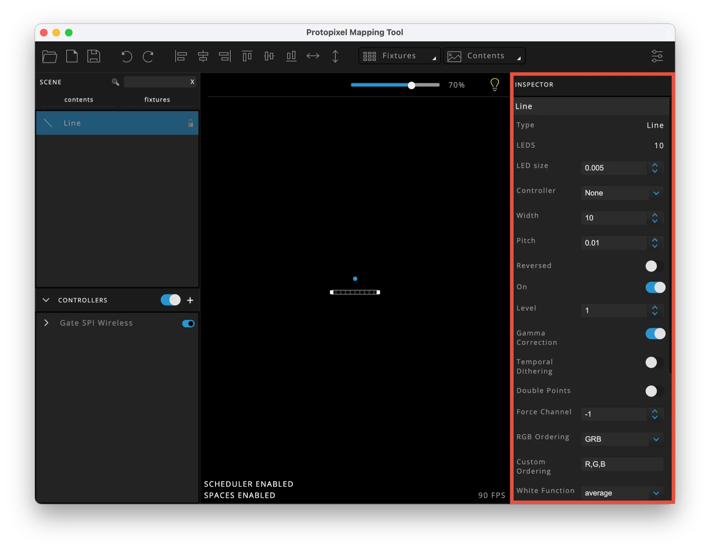Open the settings sliders icon

tap(657, 56)
